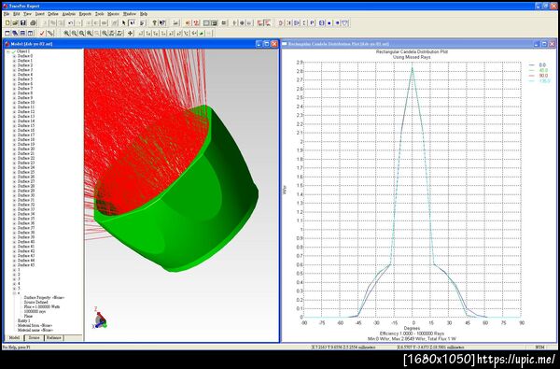Select the Entity 1 tree entry
Viewport: 560px width, 369px height.
[x=24, y=321]
